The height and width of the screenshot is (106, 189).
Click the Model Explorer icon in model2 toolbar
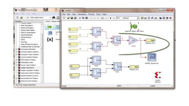164,18
